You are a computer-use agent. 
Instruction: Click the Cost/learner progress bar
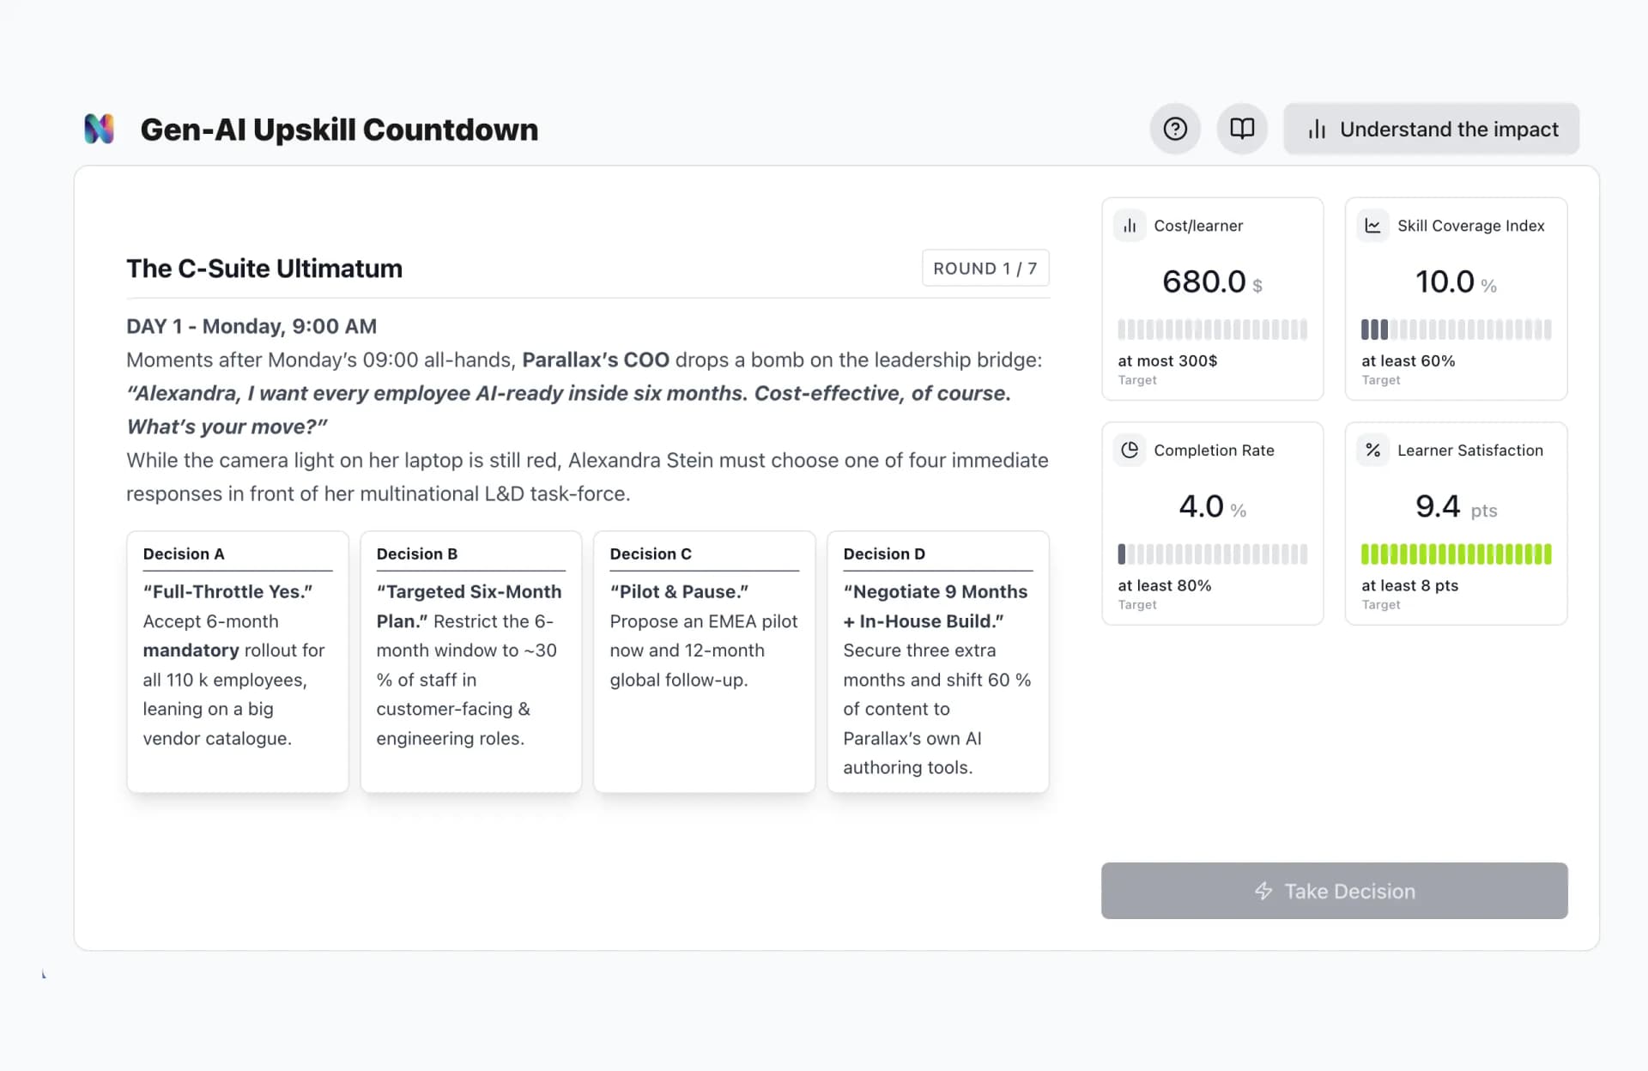[x=1212, y=330]
